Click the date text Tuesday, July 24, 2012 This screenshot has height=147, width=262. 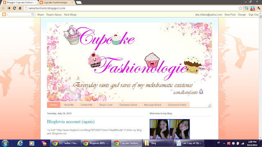[x=59, y=114]
